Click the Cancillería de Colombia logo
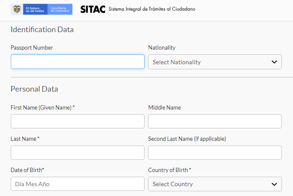 pyautogui.click(x=60, y=9)
